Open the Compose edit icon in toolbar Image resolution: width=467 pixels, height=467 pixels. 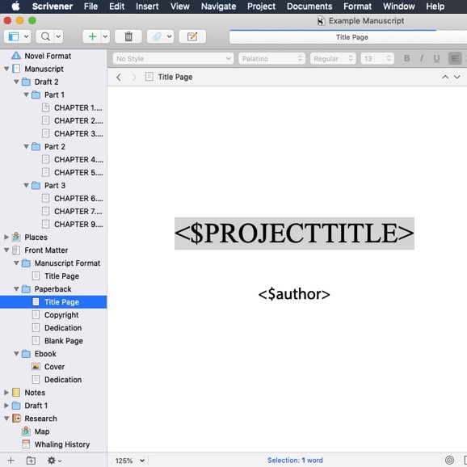192,36
